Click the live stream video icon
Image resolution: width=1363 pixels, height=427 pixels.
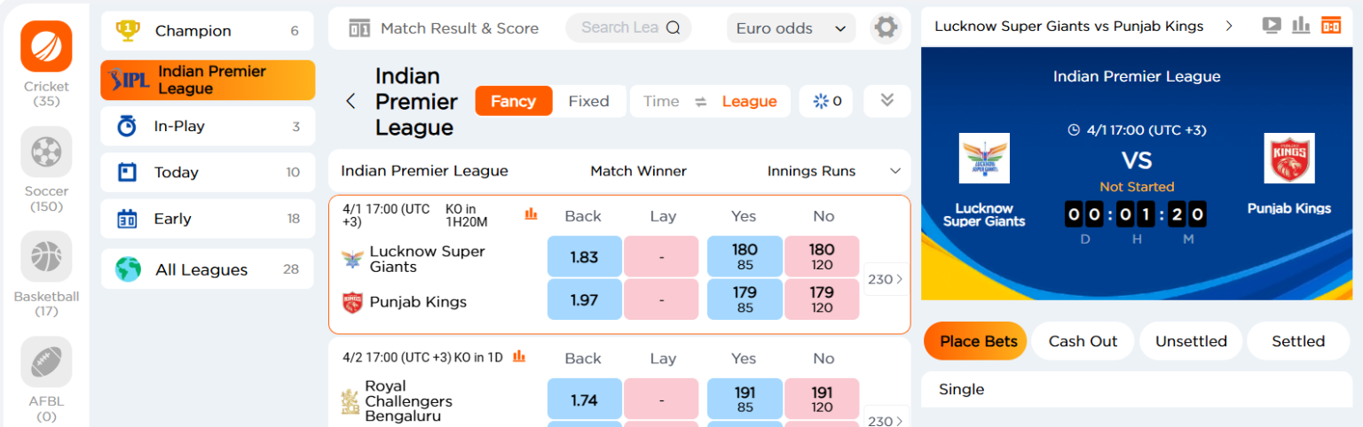point(1272,26)
